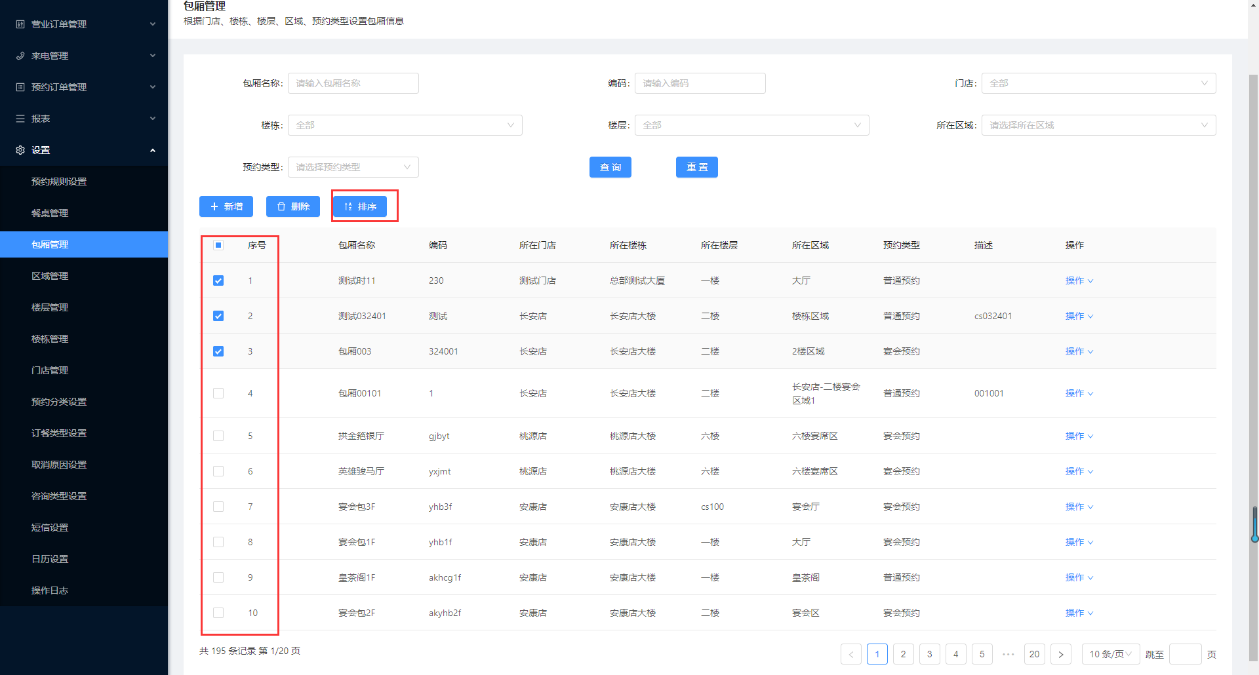This screenshot has height=675, width=1259.
Task: Click the 来电管理 phone icon
Action: click(20, 56)
